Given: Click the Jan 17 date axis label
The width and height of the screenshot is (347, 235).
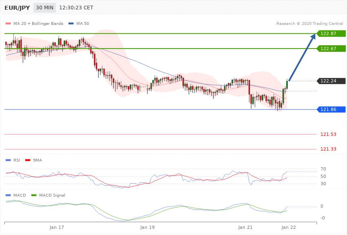Looking at the screenshot, I should 57,227.
